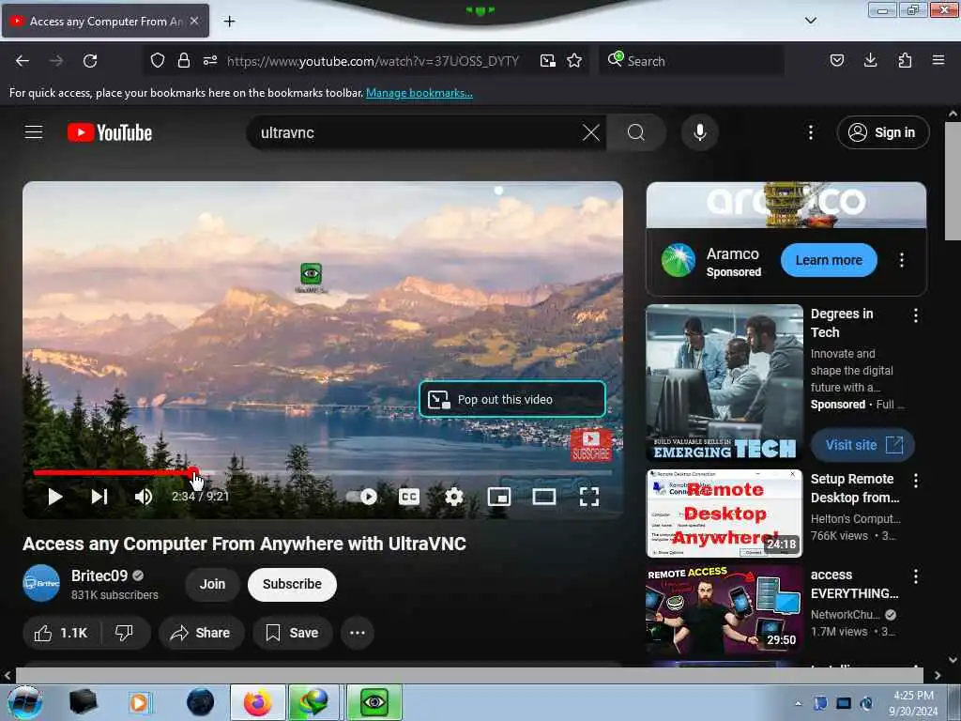Screen dimensions: 961x721
Task: Play the video
Action: [x=55, y=497]
